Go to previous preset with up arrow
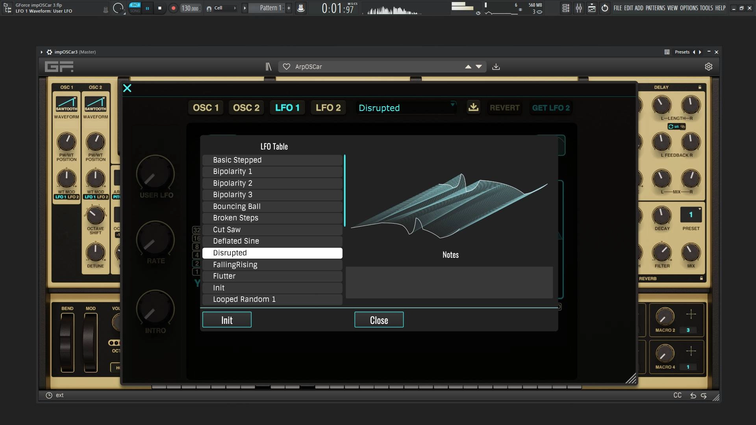The height and width of the screenshot is (425, 756). coord(468,67)
